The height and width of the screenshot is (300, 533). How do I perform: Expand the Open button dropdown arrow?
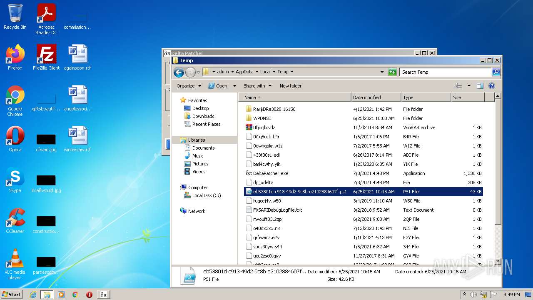coord(234,86)
